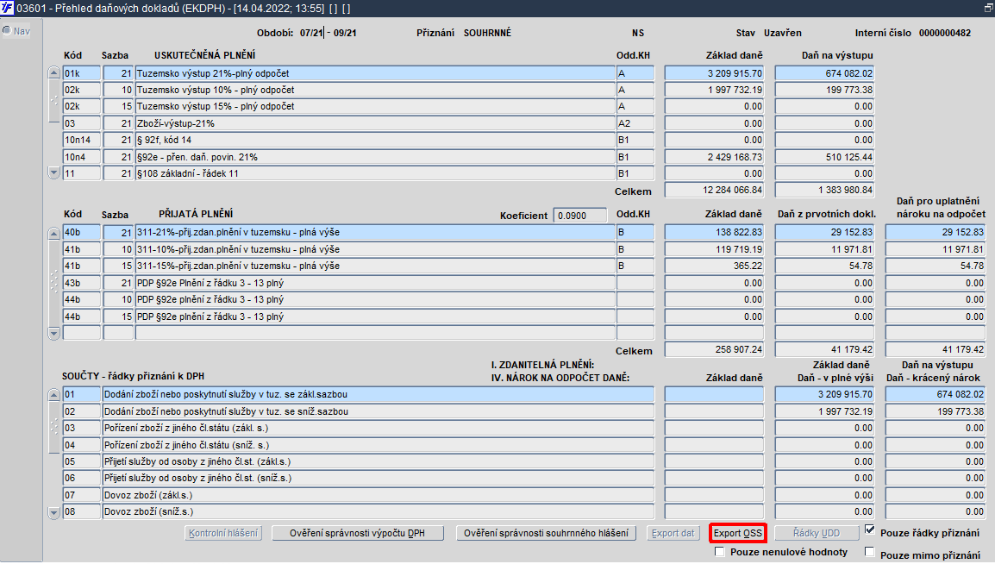
Task: Open the Řádky UDD button
Action: point(816,533)
